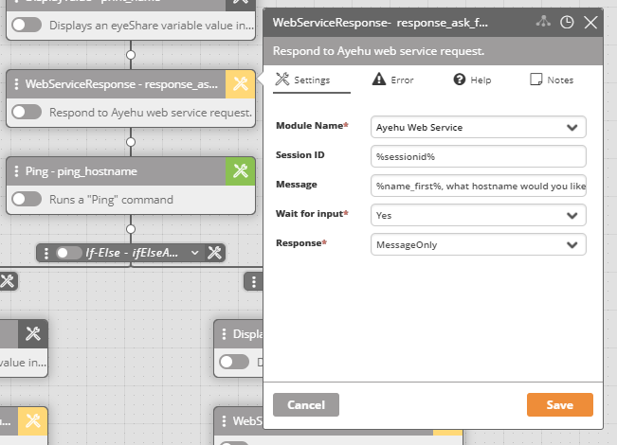
Task: Open history clock icon in panel header
Action: pyautogui.click(x=567, y=22)
